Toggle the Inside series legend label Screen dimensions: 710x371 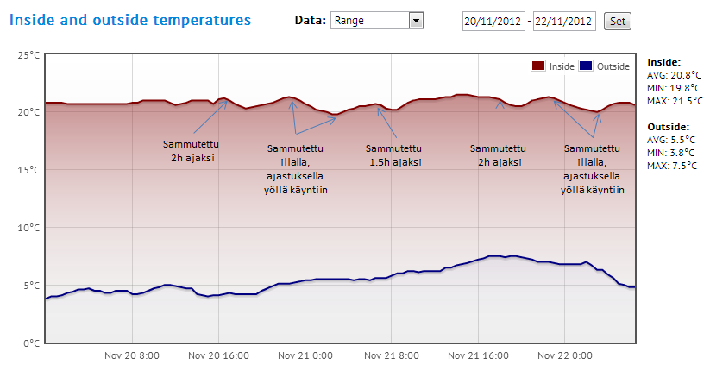[x=562, y=66]
